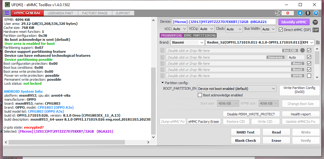Click the RPMB row file icon
This screenshot has height=159, width=324.
162,76
